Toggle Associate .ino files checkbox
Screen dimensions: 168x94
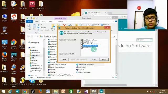coord(82,48)
